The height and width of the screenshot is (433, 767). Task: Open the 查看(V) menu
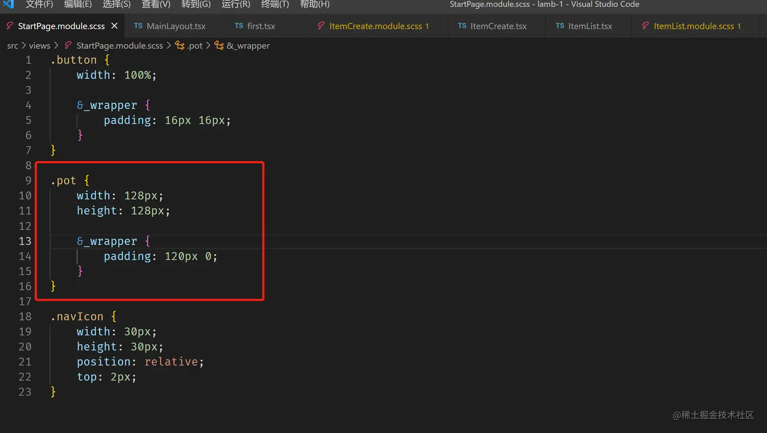(156, 5)
